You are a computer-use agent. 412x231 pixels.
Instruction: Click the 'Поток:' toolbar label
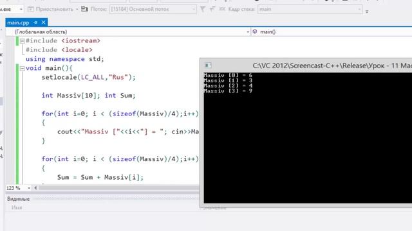[98, 9]
